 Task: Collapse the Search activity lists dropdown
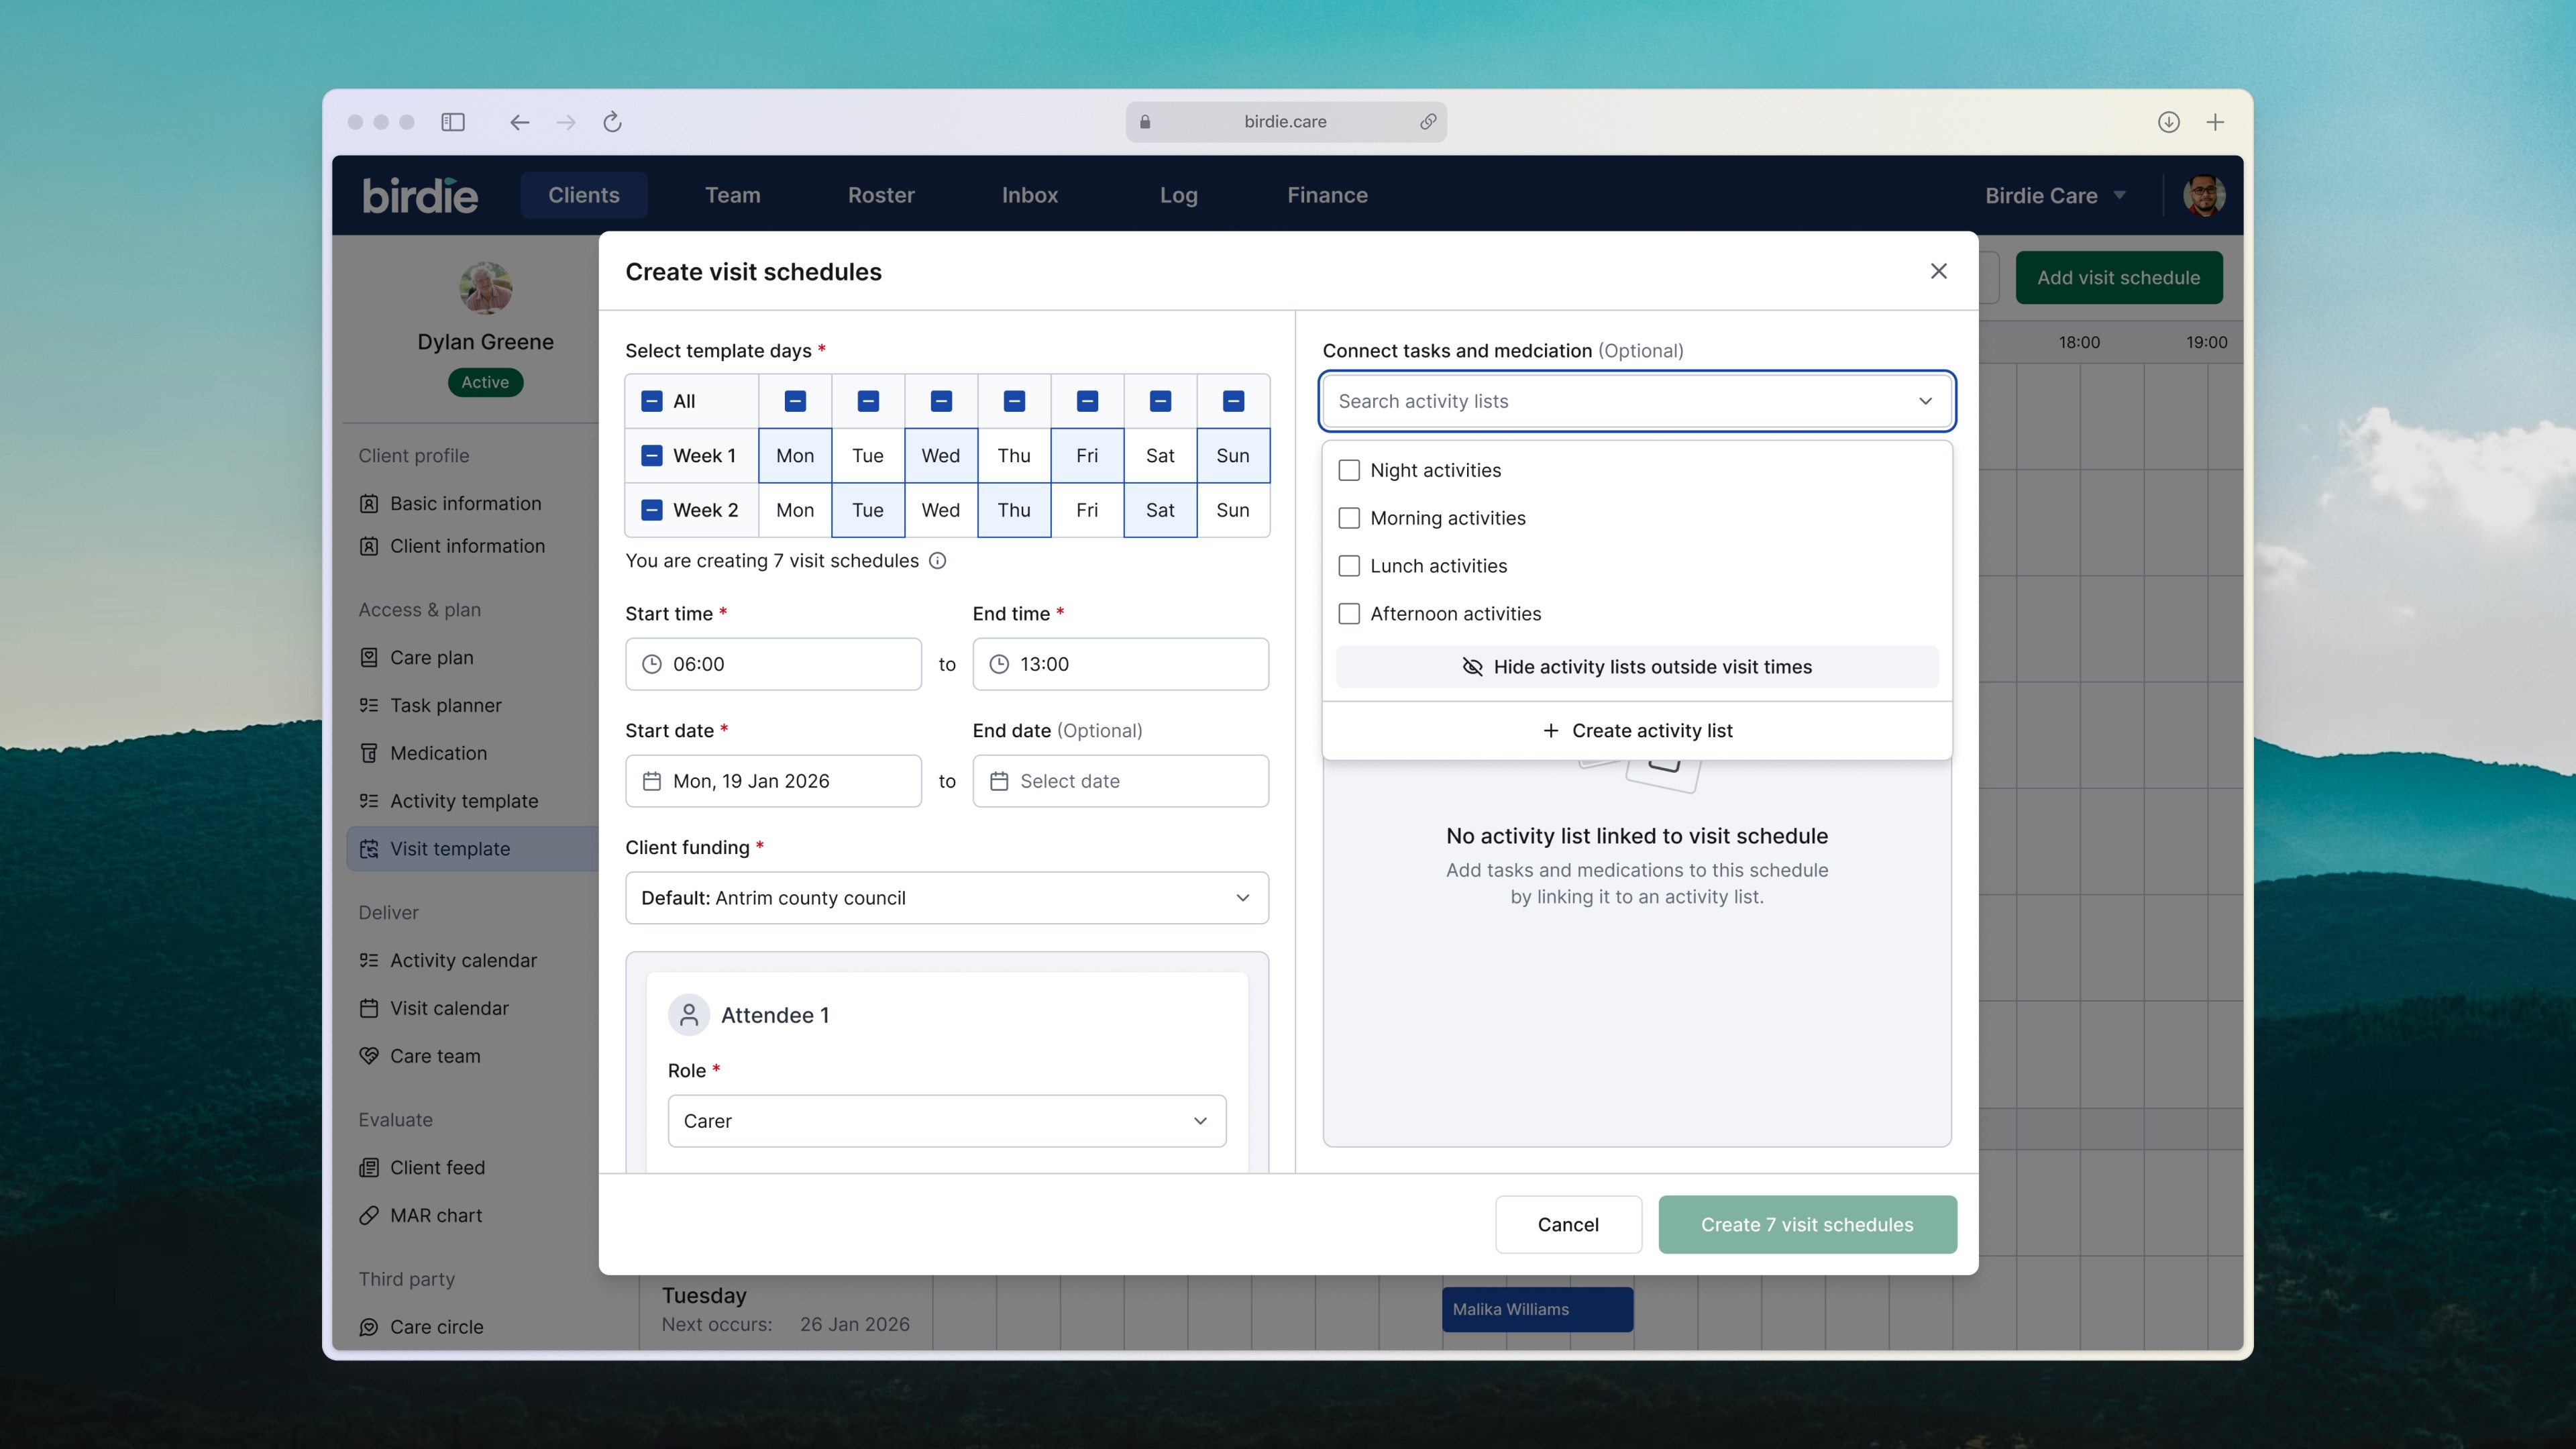[1924, 401]
